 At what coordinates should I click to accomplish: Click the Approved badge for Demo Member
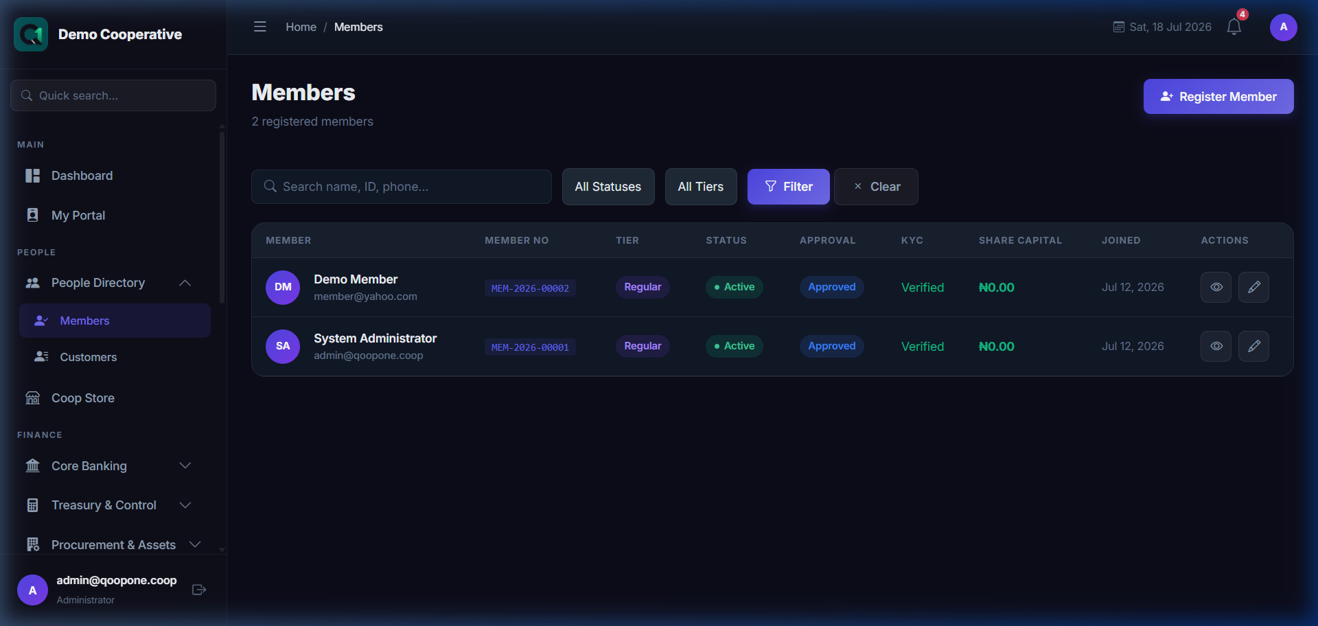click(832, 287)
